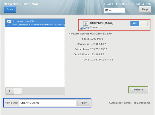
Task: Click into the Host name field
Action: (47, 103)
